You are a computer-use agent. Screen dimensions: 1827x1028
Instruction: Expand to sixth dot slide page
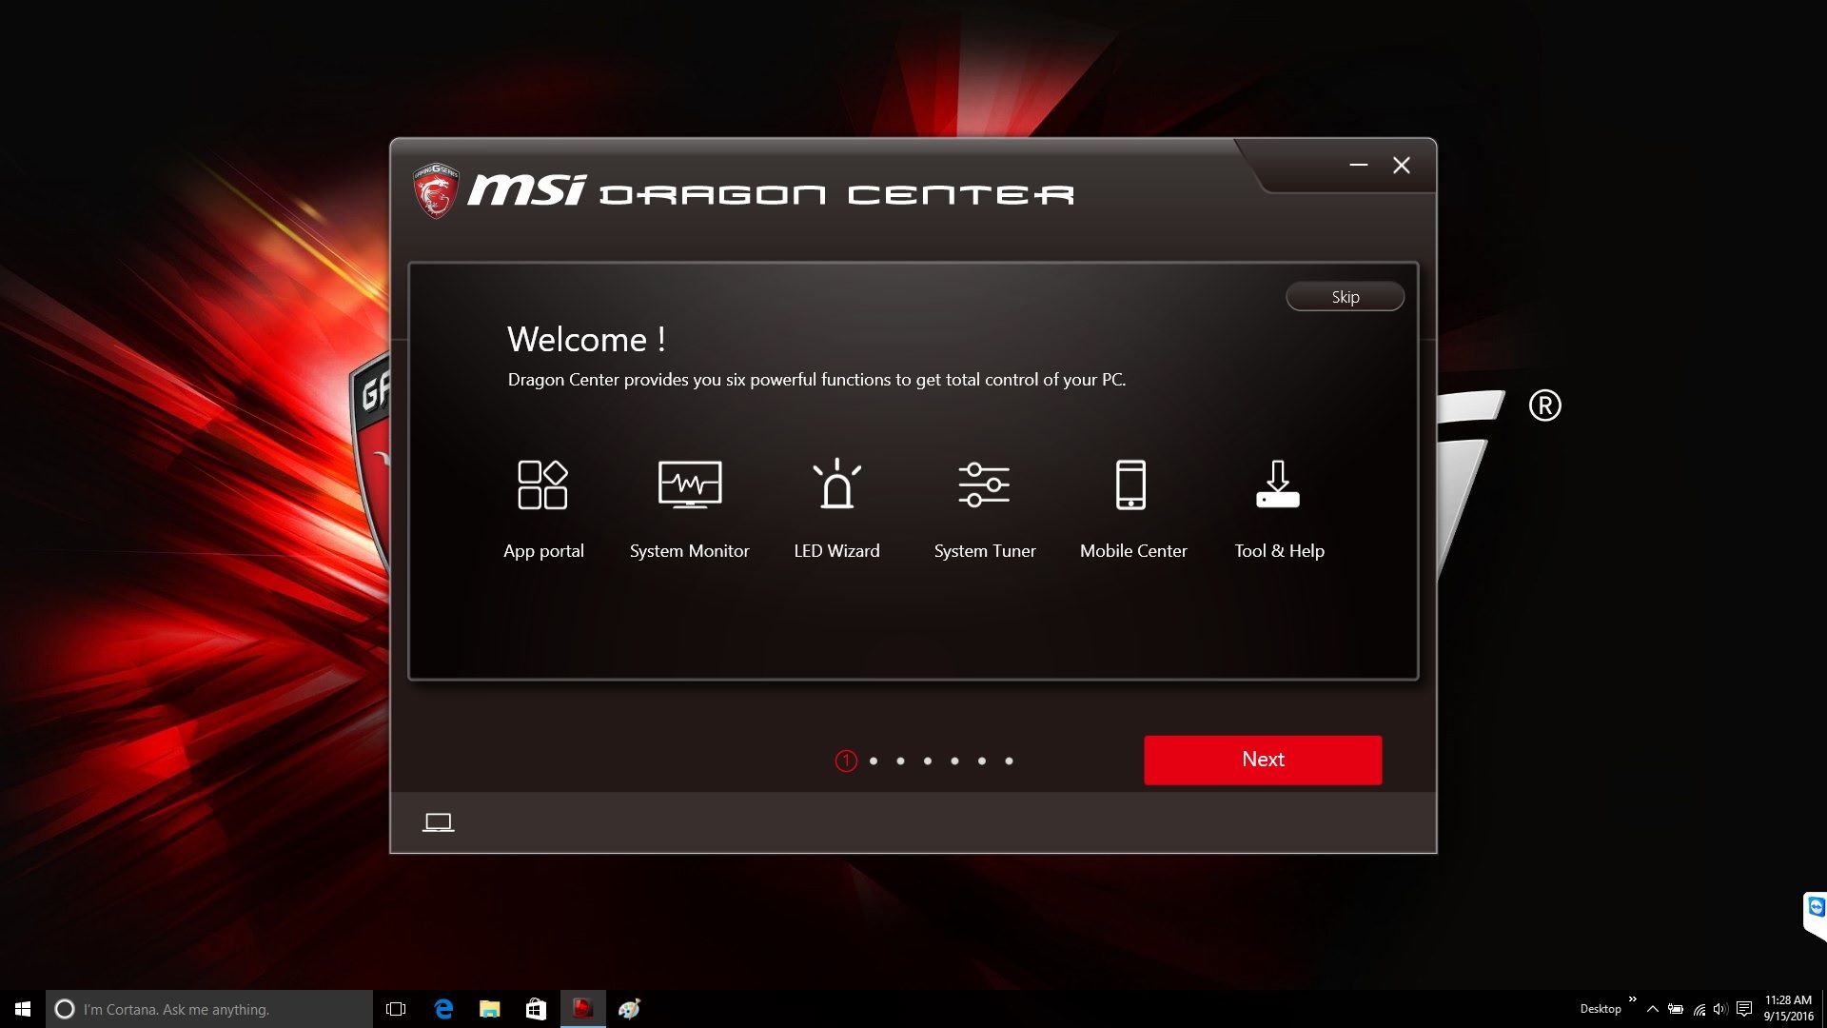point(983,761)
